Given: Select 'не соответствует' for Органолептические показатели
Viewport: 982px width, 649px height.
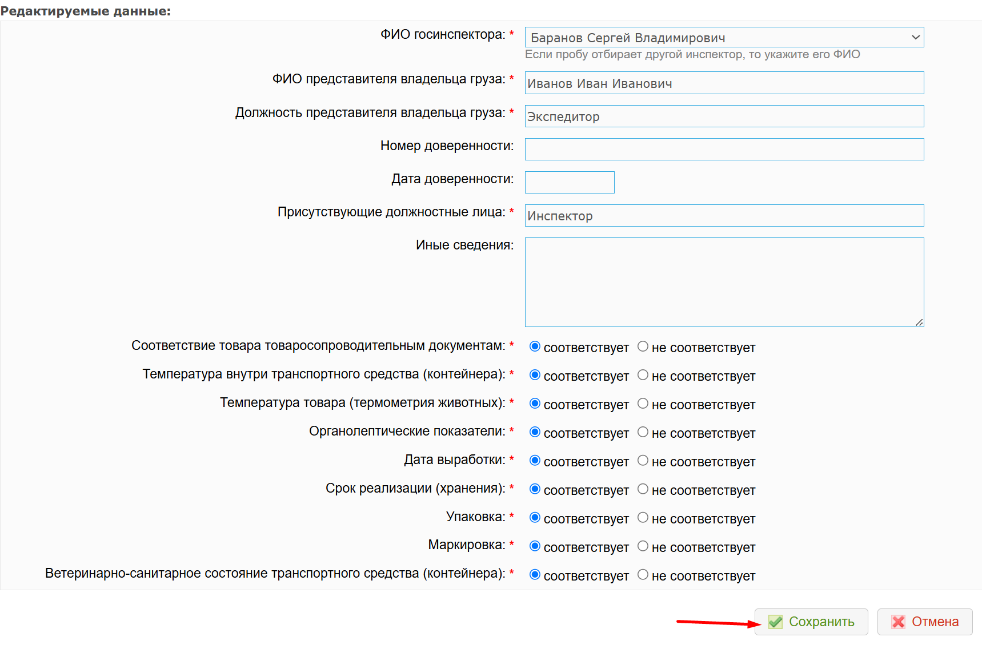Looking at the screenshot, I should click(x=643, y=432).
